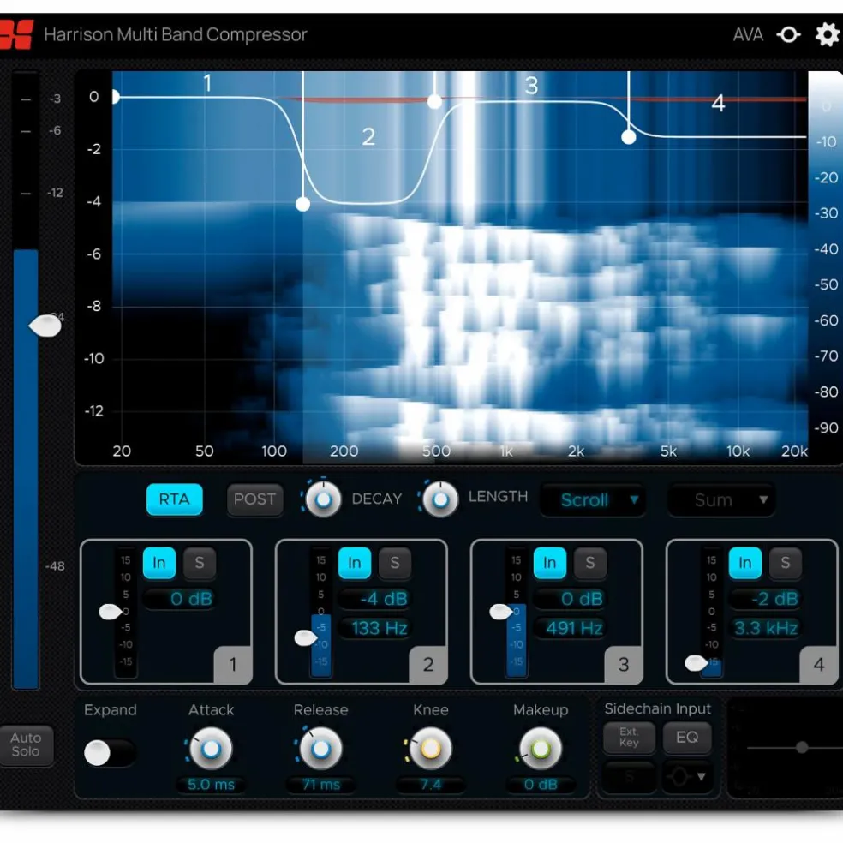The image size is (843, 843).
Task: Click band 3 frequency 491 Hz
Action: [x=570, y=628]
